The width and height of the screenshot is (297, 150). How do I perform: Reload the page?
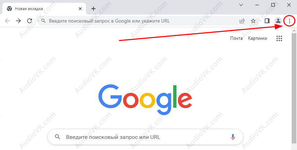(x=30, y=21)
